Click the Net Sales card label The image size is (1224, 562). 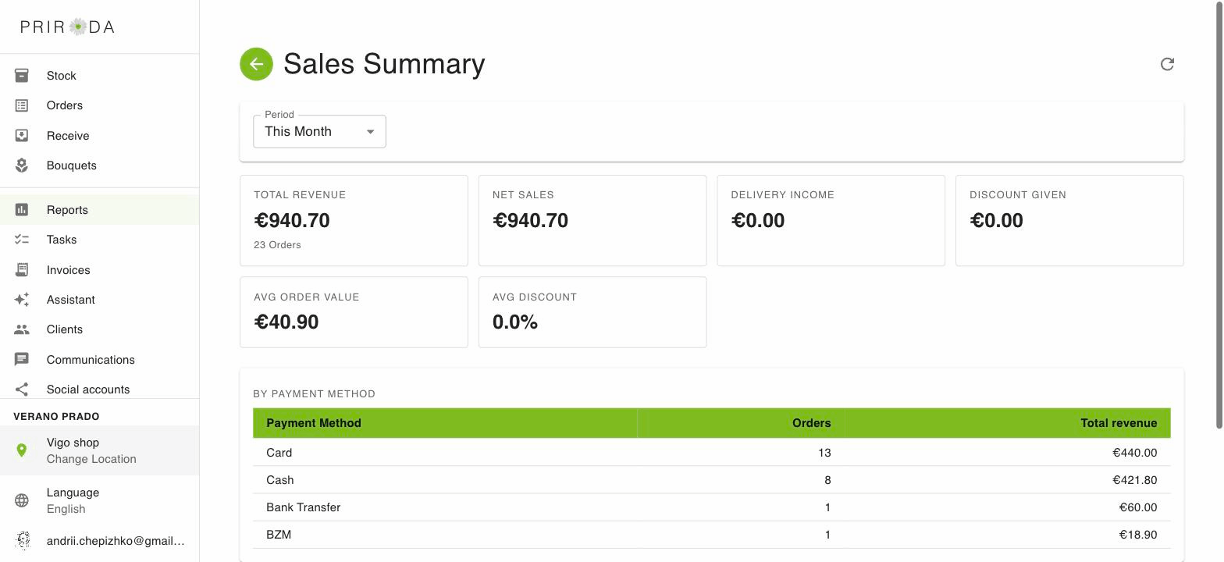point(523,195)
